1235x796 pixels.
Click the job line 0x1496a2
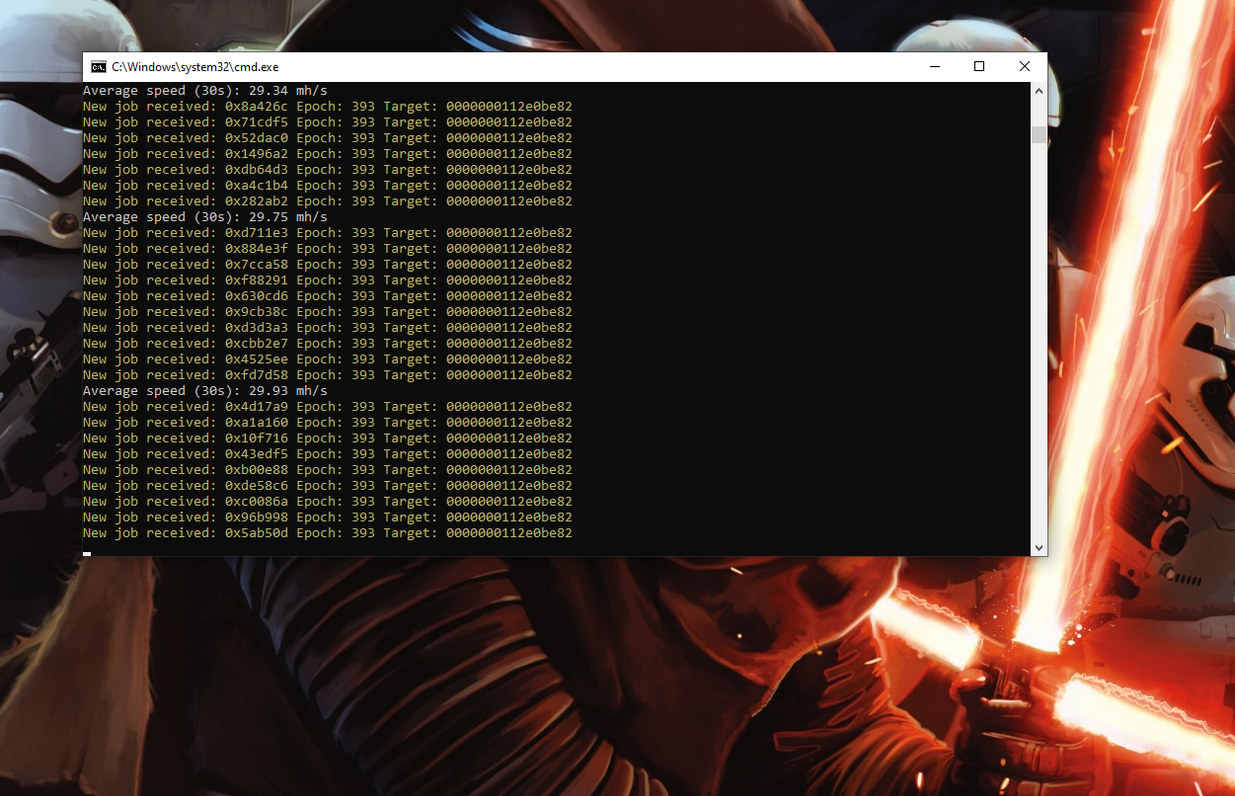pyautogui.click(x=328, y=154)
